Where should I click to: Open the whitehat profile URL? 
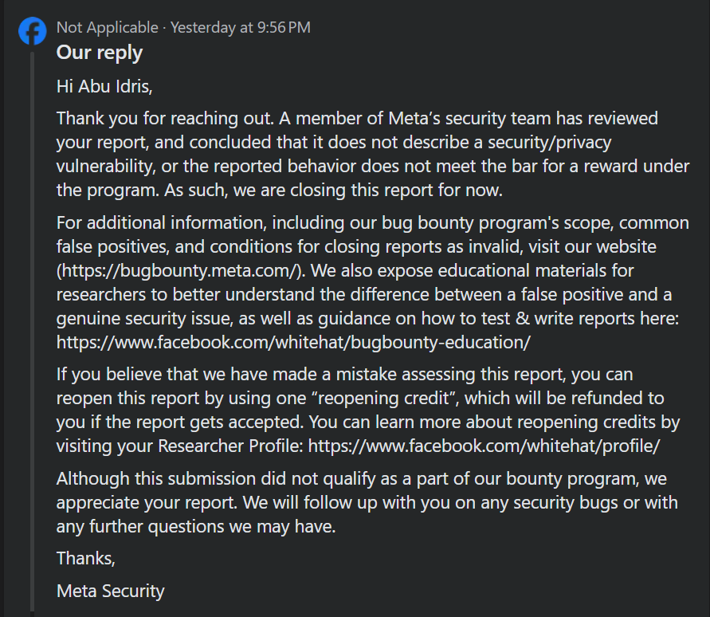point(484,446)
